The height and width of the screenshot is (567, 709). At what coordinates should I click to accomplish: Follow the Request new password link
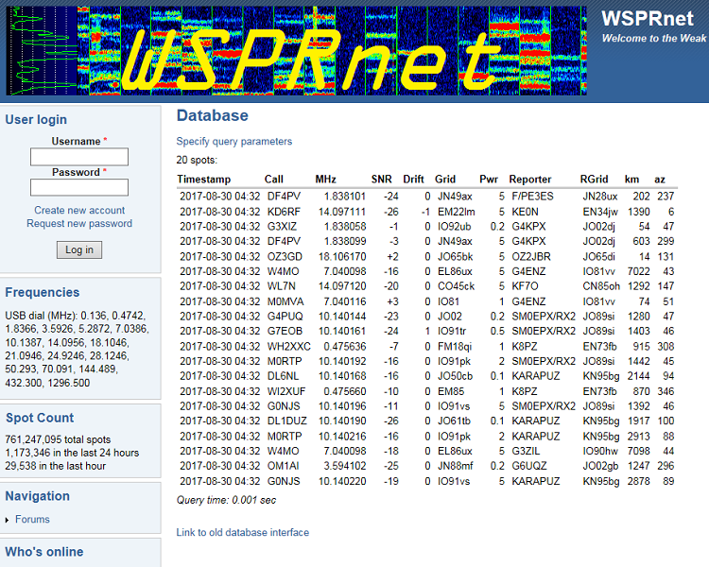(x=79, y=224)
